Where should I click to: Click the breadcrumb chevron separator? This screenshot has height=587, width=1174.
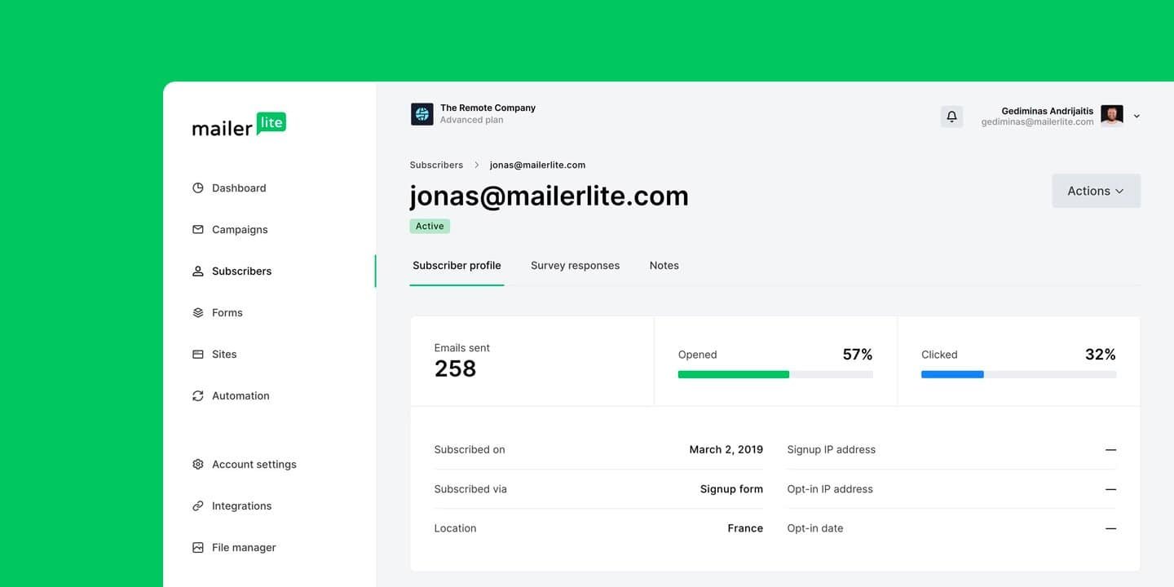click(476, 165)
